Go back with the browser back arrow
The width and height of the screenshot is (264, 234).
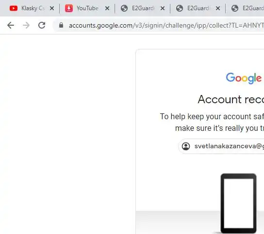coord(11,25)
